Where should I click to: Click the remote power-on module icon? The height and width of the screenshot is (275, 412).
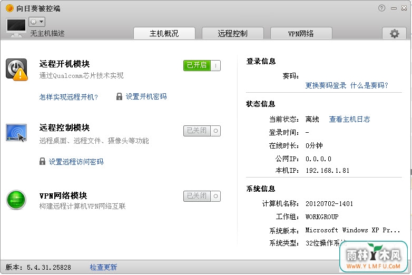(x=16, y=70)
